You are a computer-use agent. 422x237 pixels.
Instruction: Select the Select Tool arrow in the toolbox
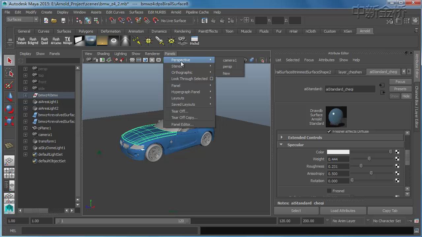click(9, 61)
